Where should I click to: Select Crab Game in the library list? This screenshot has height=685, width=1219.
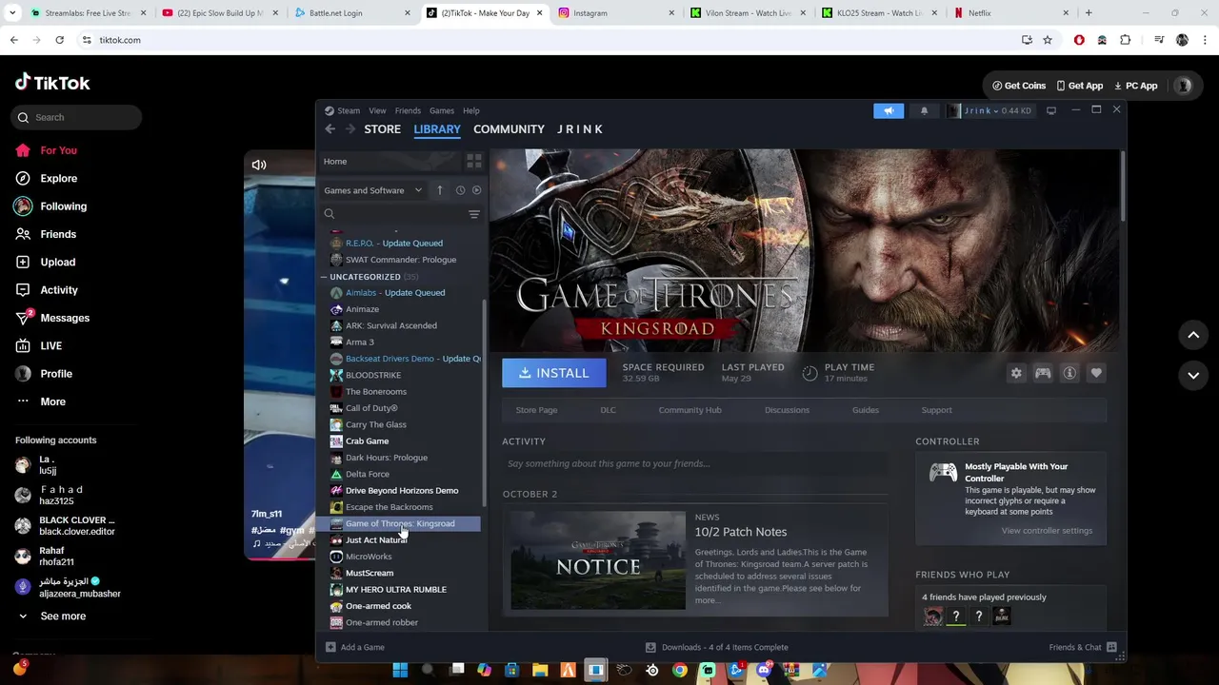367,441
